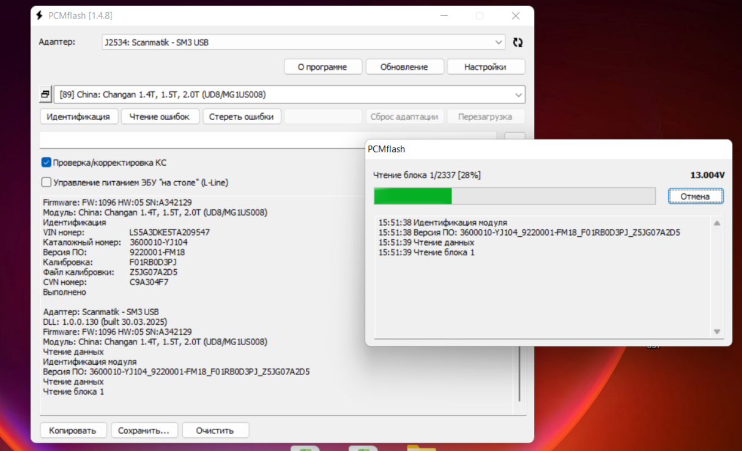This screenshot has width=742, height=451.
Task: Click the Чтение блока 1/2337 [28%] status
Action: (427, 175)
